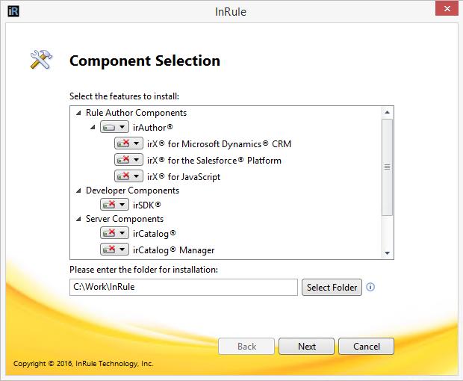Viewport: 463px width, 381px height.
Task: Click the hammer and wrench tools icon
Action: pyautogui.click(x=41, y=59)
